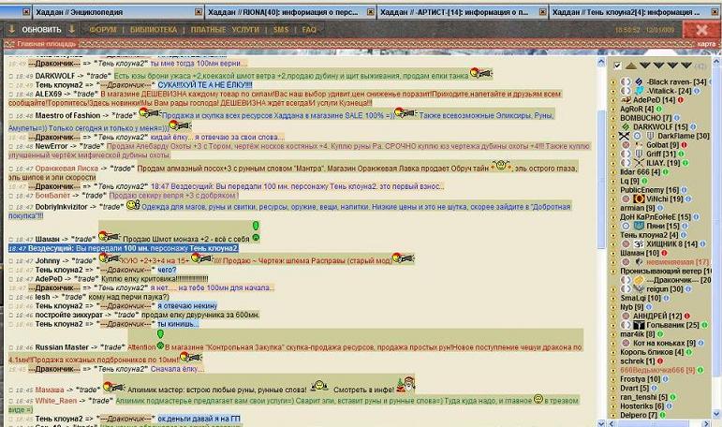
Task: Click DobriyInkvizitor nickname in chat
Action: 61,207
